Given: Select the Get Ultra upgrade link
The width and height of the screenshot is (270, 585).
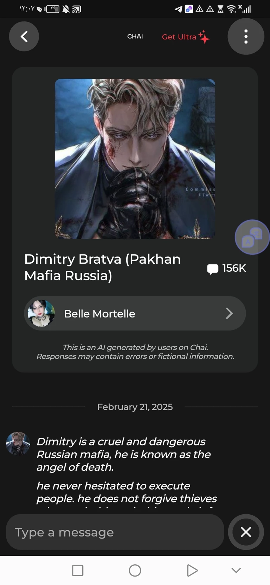Looking at the screenshot, I should (x=179, y=37).
